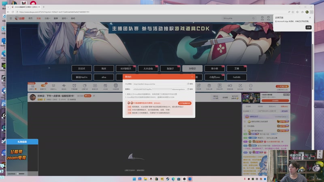
Task: Toggle the orange live switch in the streamer toolbar
Action: (x=43, y=86)
